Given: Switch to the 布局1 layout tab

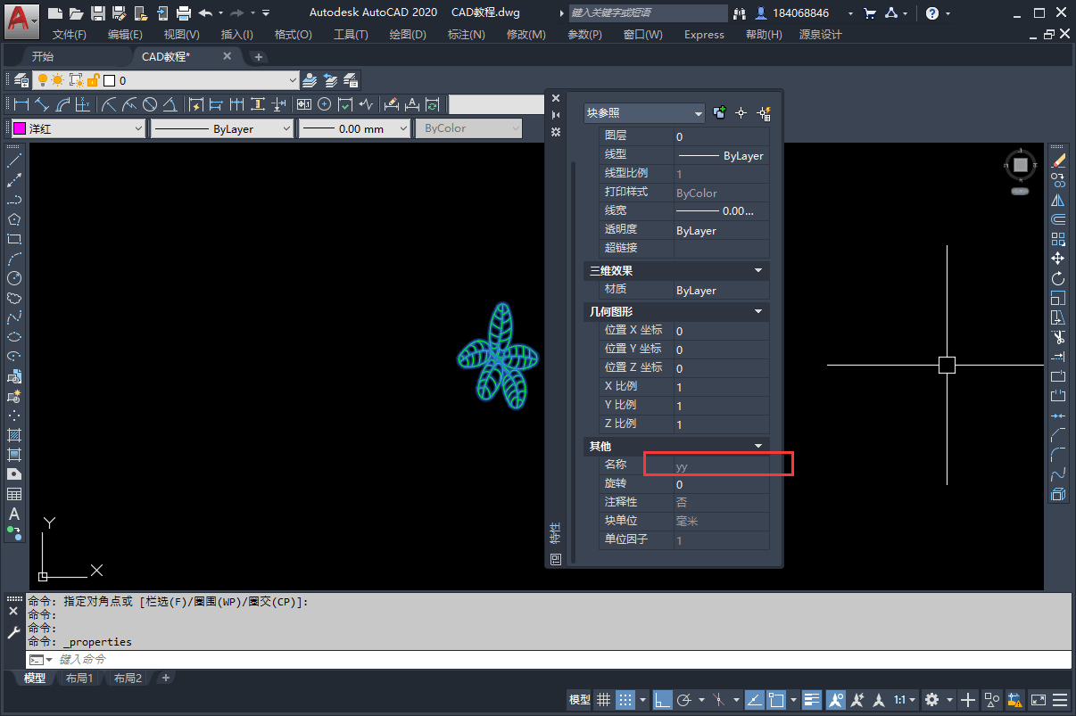Looking at the screenshot, I should [x=79, y=679].
